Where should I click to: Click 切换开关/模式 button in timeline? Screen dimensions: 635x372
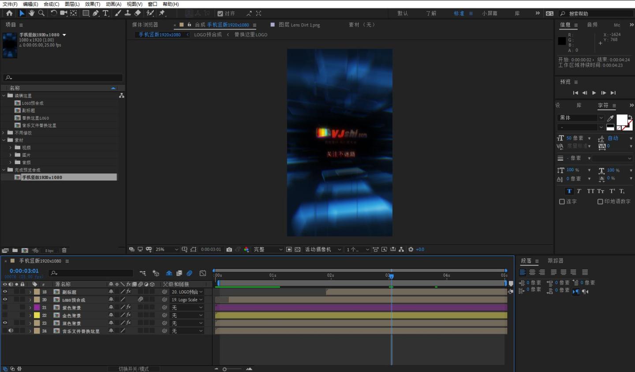tap(134, 369)
